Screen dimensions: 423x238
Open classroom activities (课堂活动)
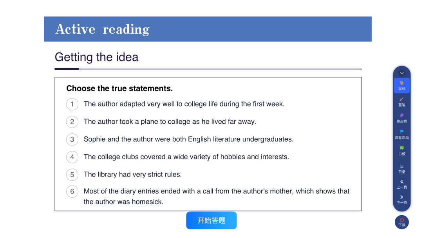click(402, 135)
